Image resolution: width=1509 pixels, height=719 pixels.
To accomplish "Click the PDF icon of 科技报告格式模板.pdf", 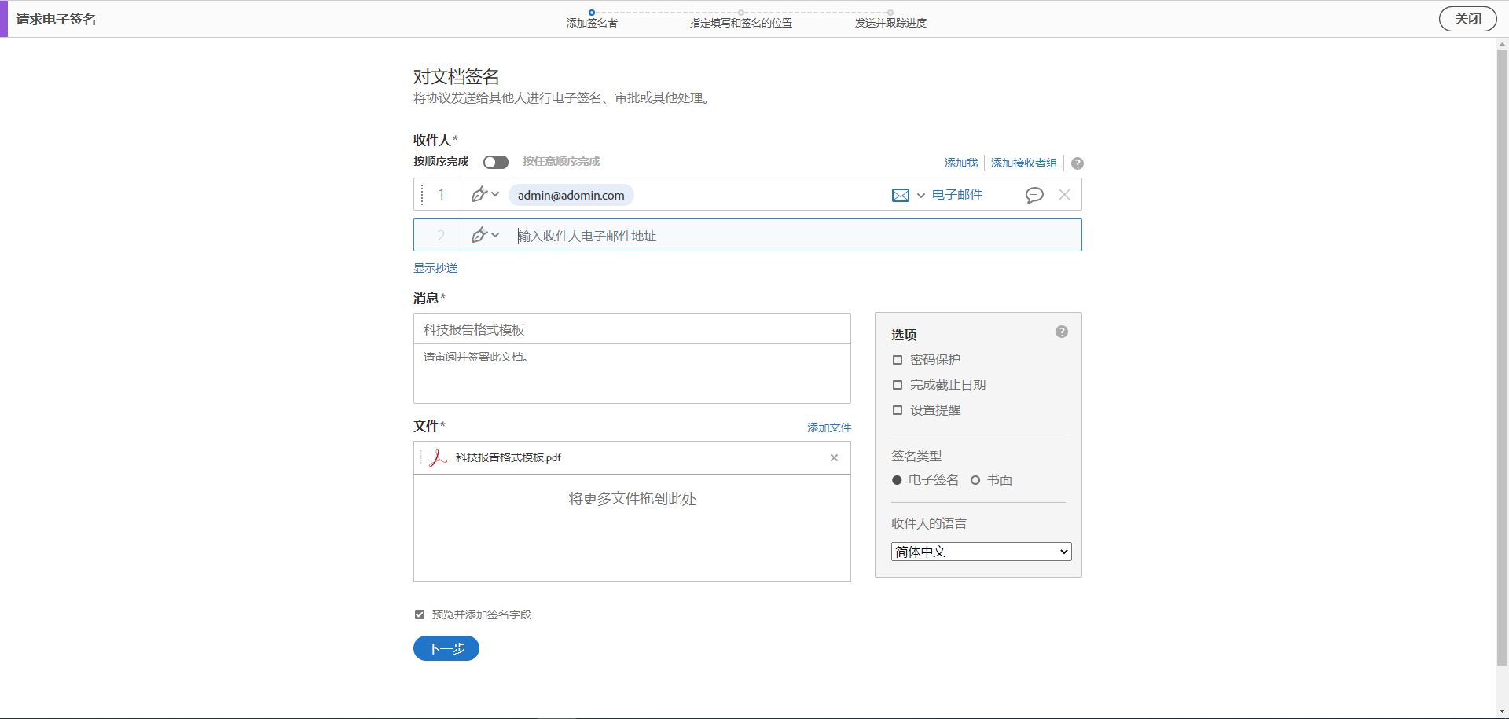I will (x=438, y=457).
